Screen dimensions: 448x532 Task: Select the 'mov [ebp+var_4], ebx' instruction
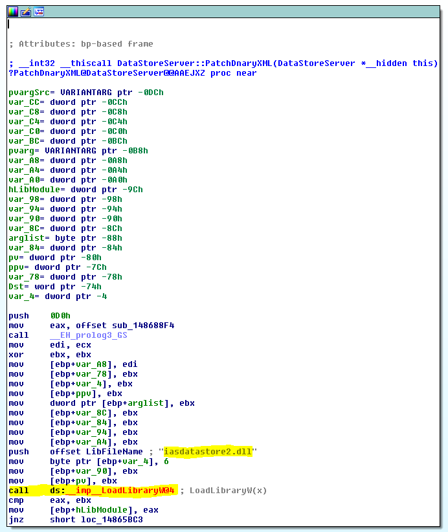click(x=71, y=384)
